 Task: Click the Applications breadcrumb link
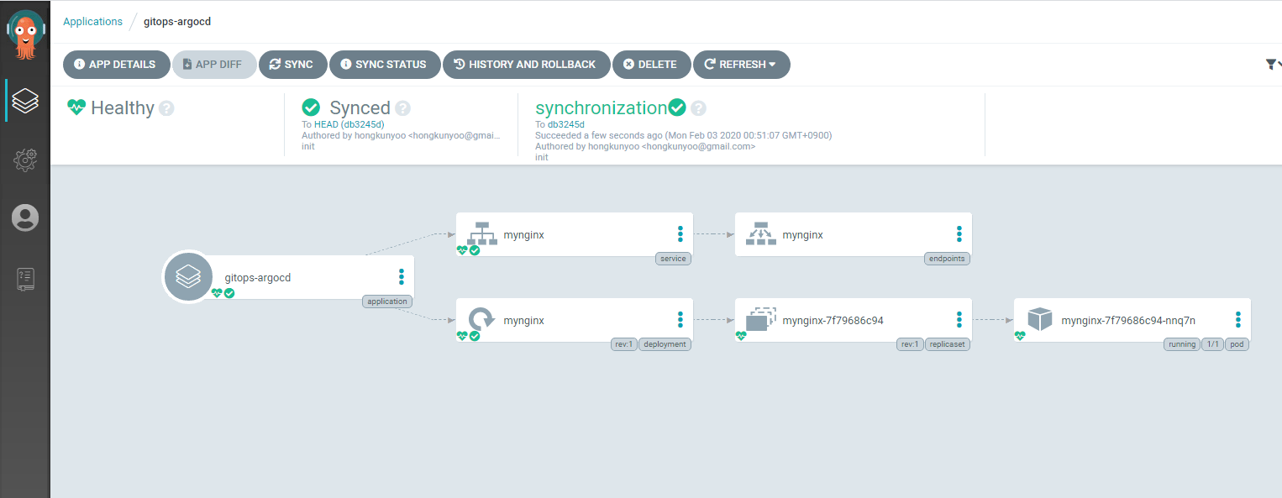point(92,22)
